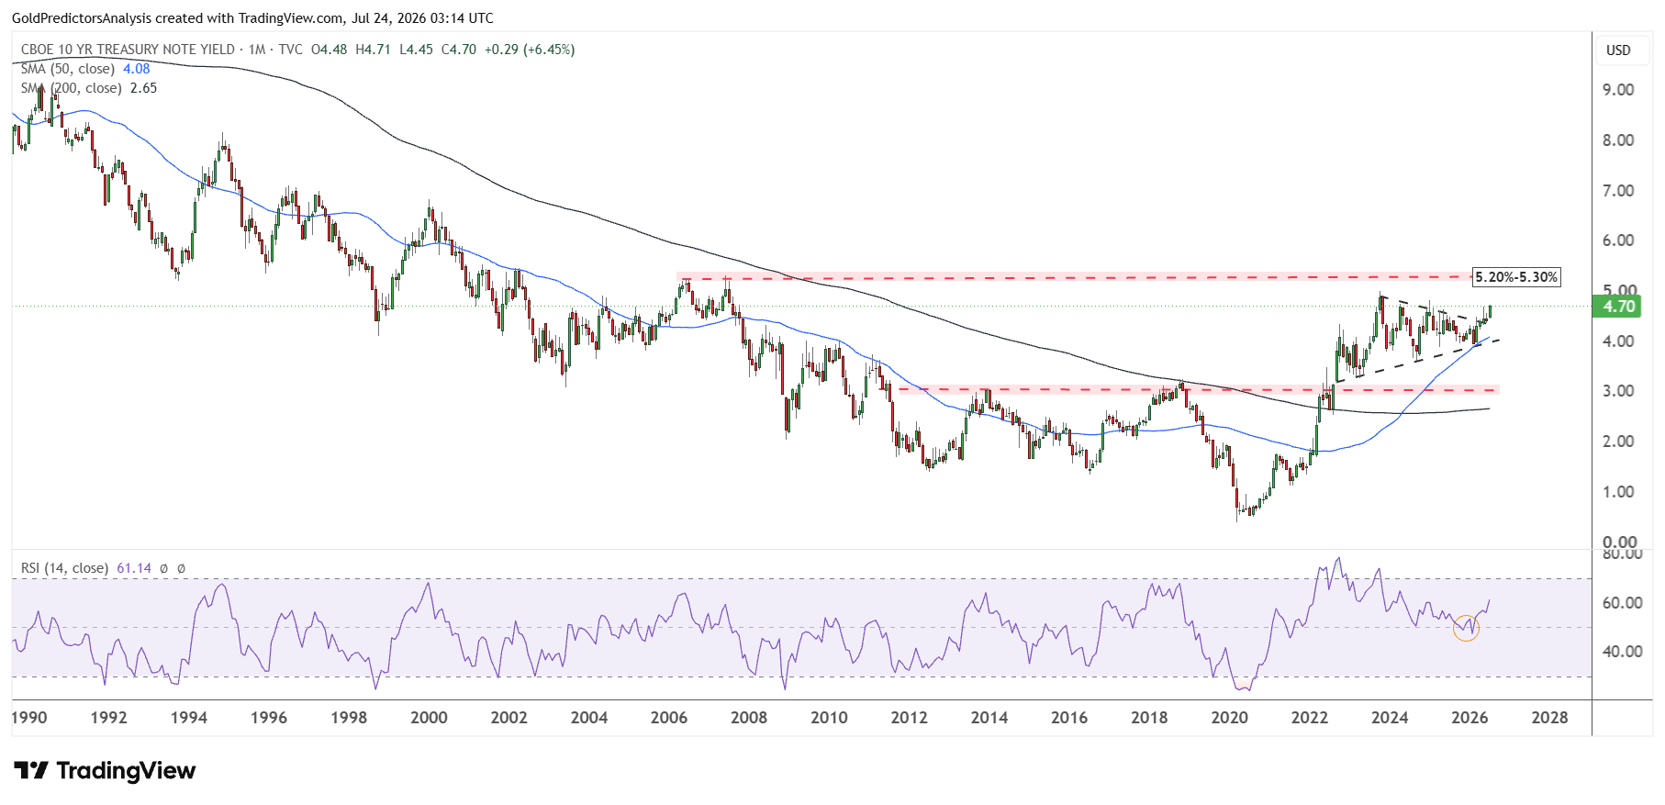Click the 2000 year on the time axis
This screenshot has height=805, width=1665.
point(429,718)
